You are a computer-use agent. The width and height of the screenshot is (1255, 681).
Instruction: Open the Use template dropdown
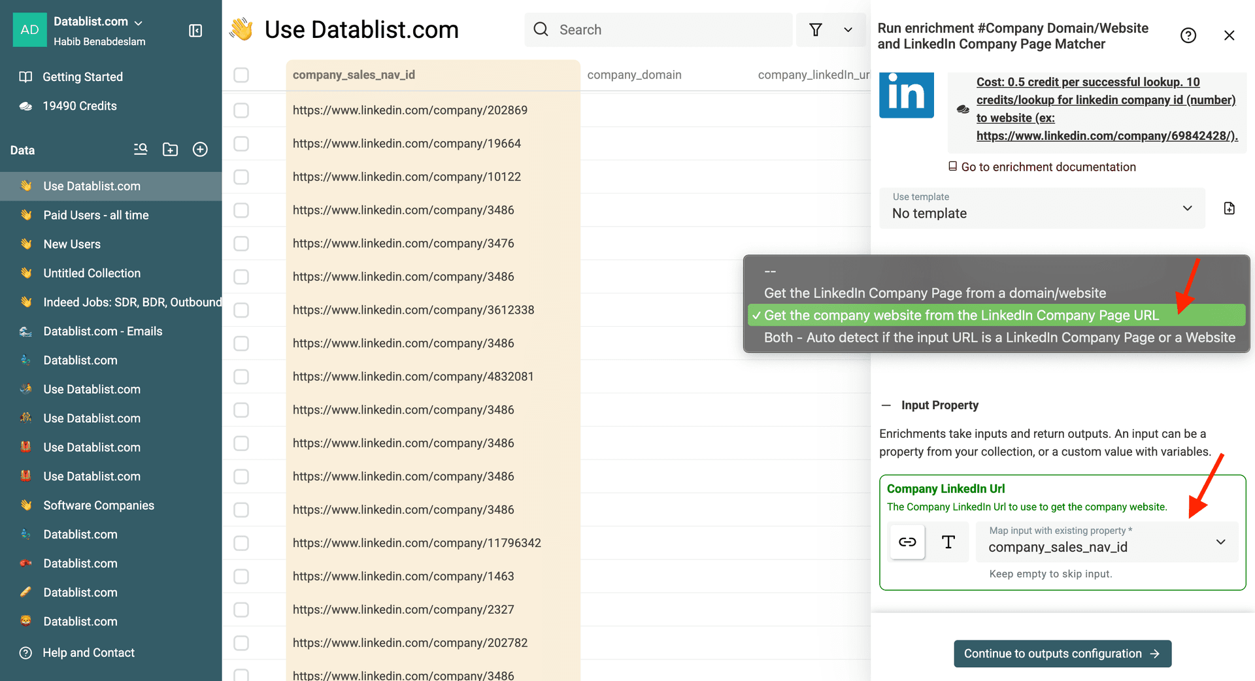tap(1042, 208)
